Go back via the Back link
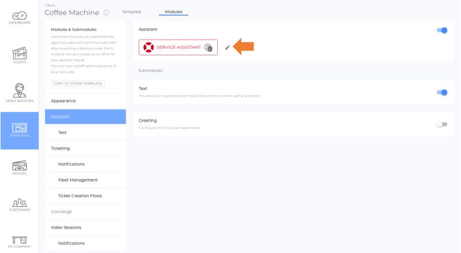The width and height of the screenshot is (461, 253). 50,5
